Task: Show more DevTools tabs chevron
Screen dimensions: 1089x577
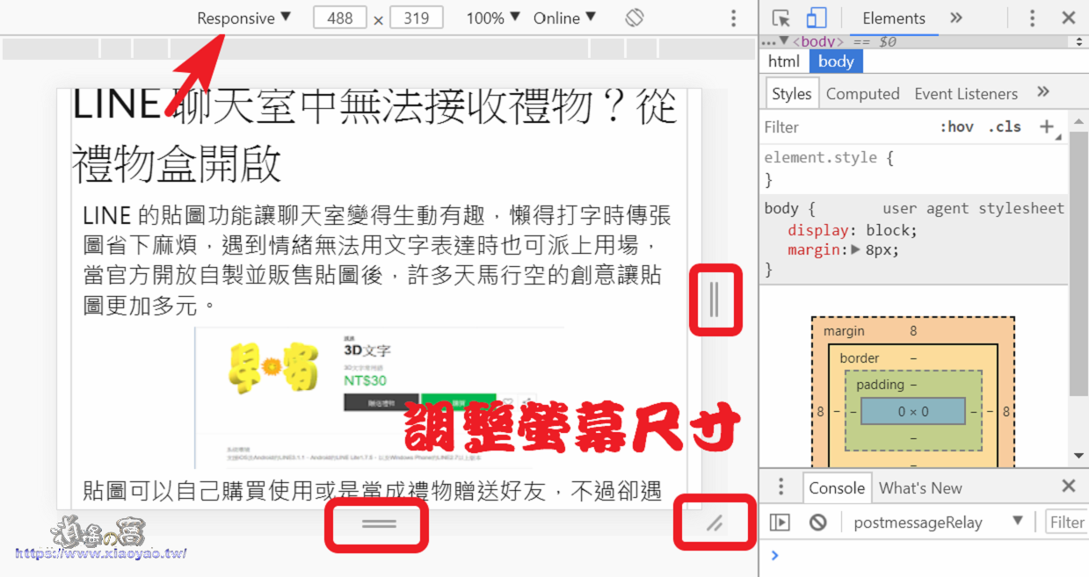Action: click(956, 18)
